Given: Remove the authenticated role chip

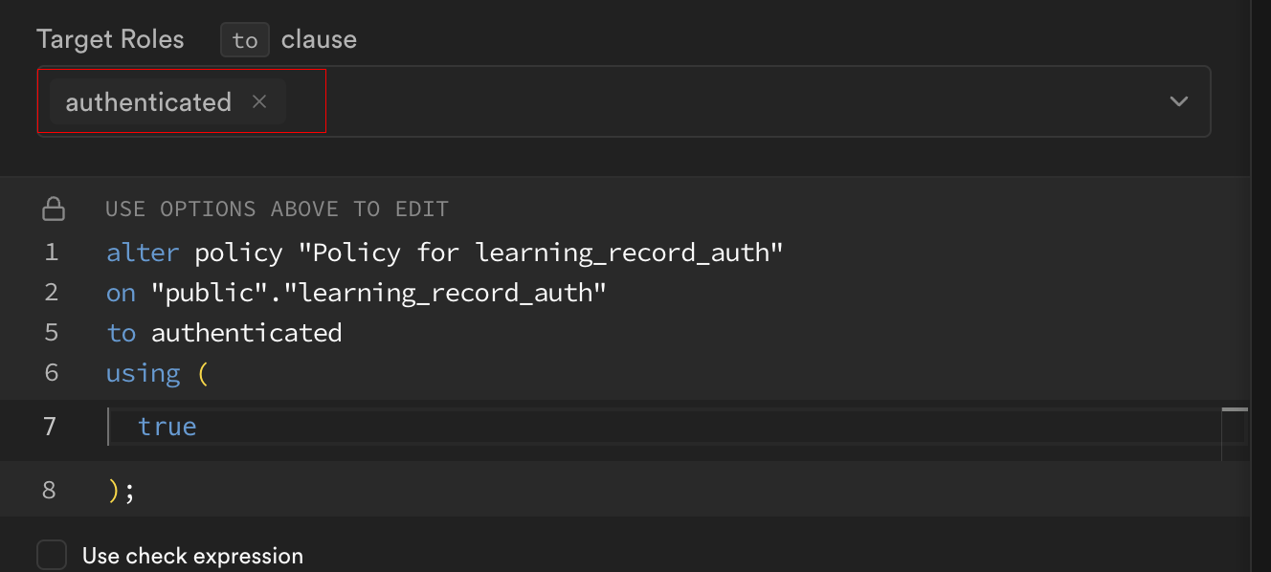Looking at the screenshot, I should point(259,101).
